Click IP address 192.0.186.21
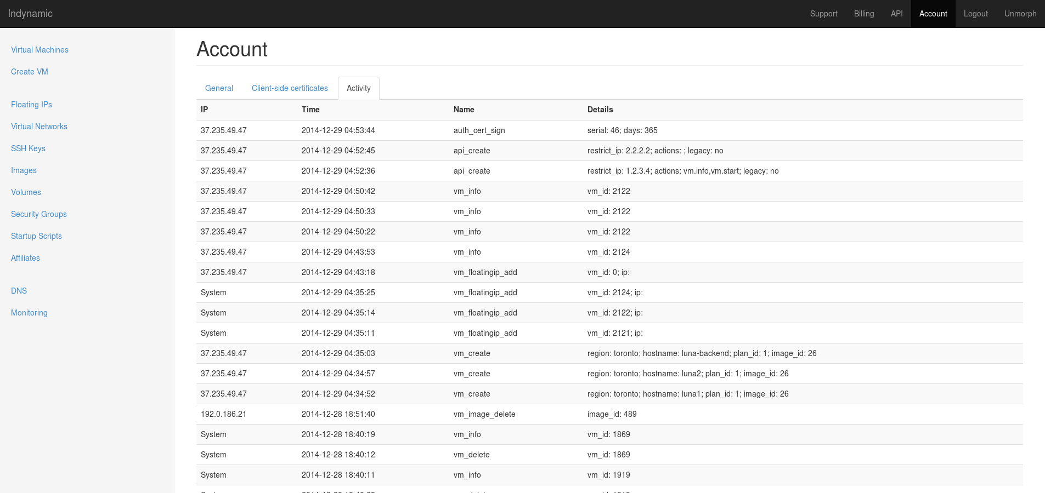Image resolution: width=1045 pixels, height=493 pixels. pos(223,414)
